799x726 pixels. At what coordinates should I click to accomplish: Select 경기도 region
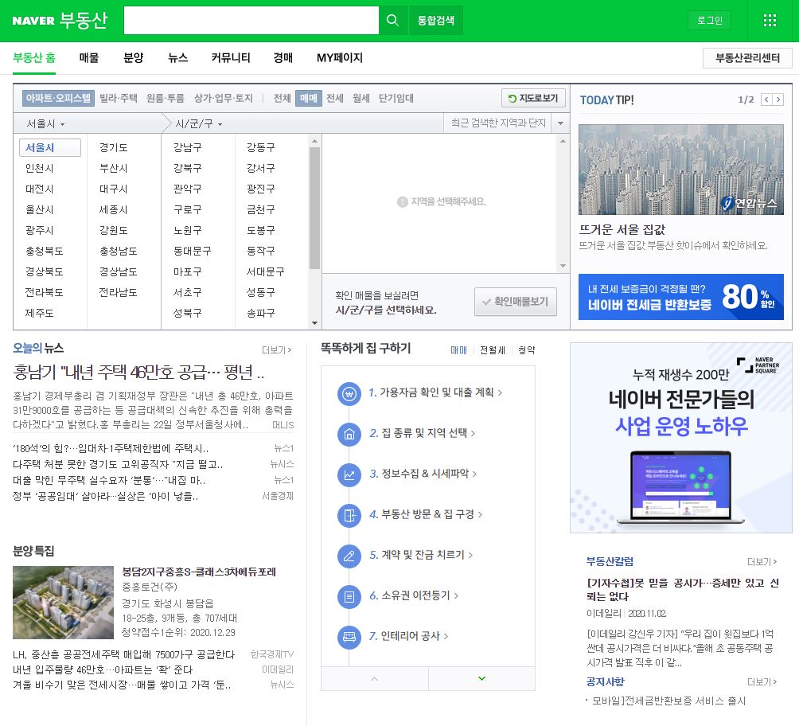[x=114, y=148]
